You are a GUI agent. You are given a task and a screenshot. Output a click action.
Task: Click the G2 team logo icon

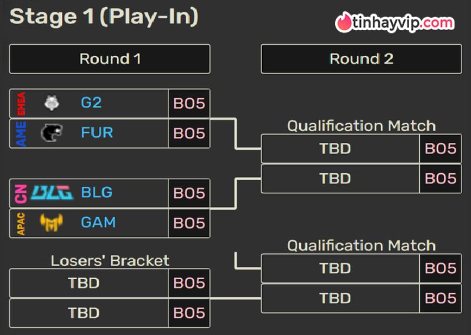tap(52, 103)
